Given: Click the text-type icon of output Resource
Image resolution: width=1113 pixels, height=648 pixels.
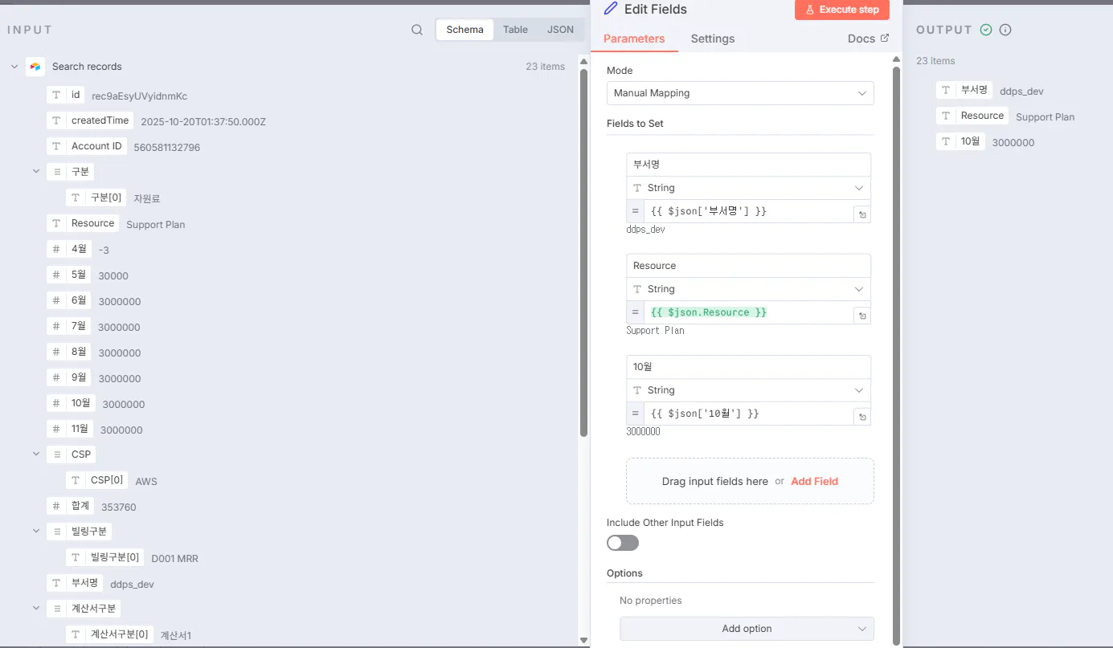Looking at the screenshot, I should pyautogui.click(x=947, y=116).
